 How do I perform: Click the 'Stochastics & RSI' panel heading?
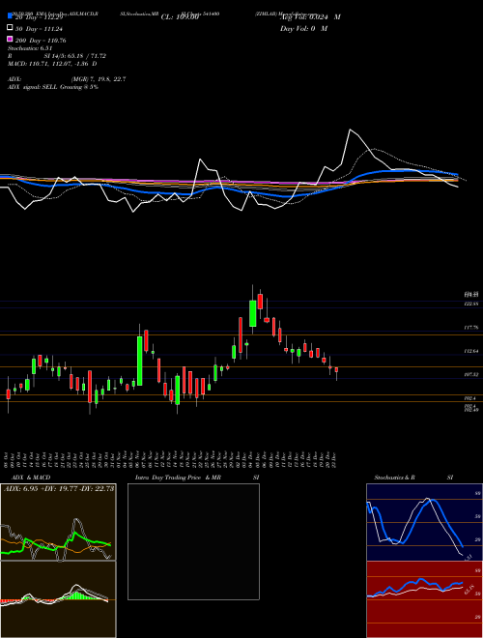tap(413, 478)
